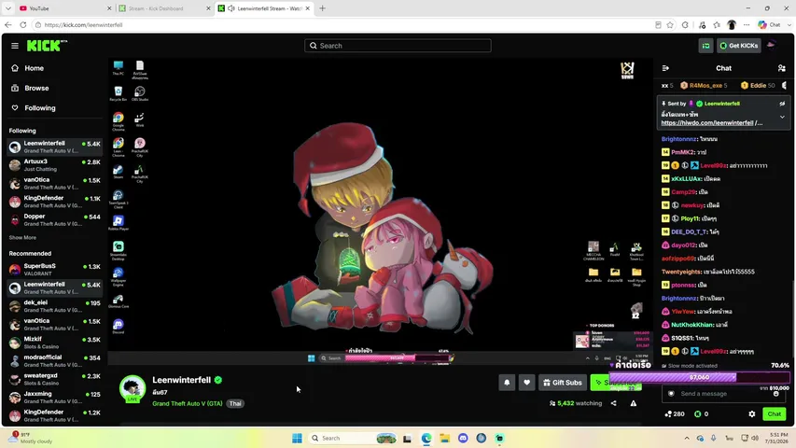Screen dimensions: 796x448
Task: Open File Explorer from taskbar
Action: tap(445, 438)
